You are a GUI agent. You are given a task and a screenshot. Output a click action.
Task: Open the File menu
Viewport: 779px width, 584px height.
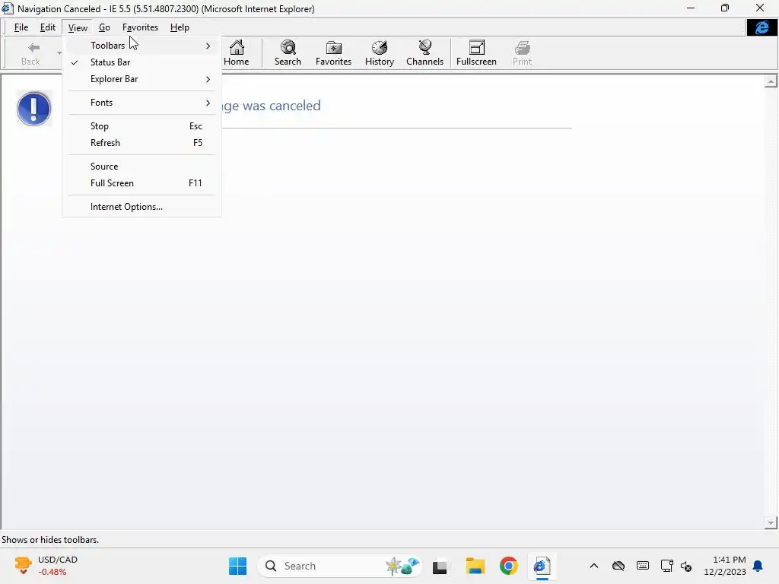(x=21, y=27)
